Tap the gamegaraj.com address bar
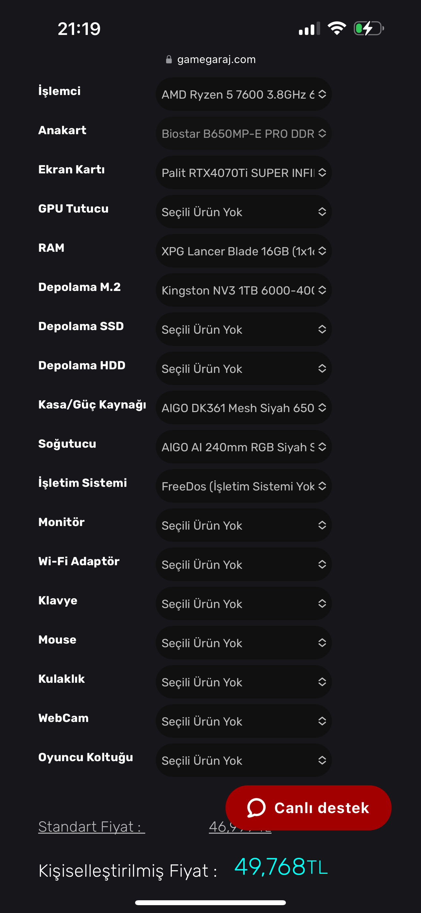 (x=216, y=59)
